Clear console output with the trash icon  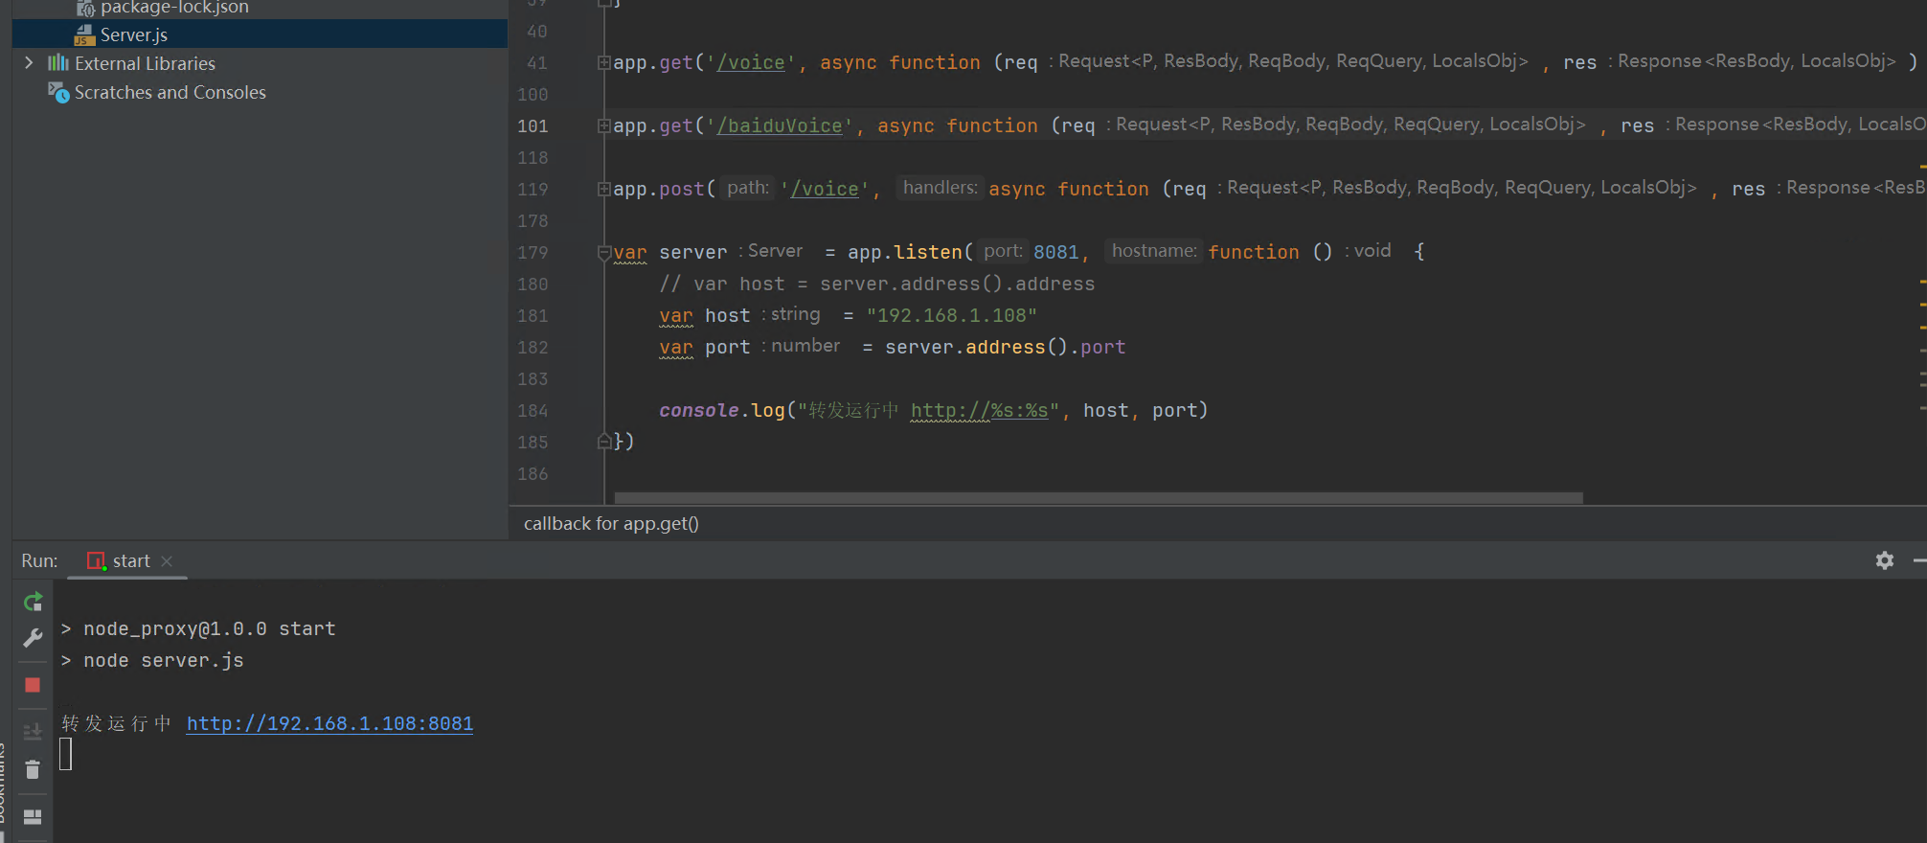[33, 770]
